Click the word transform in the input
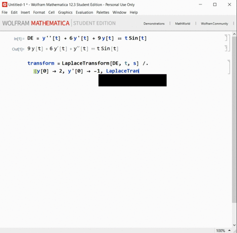 pos(41,63)
